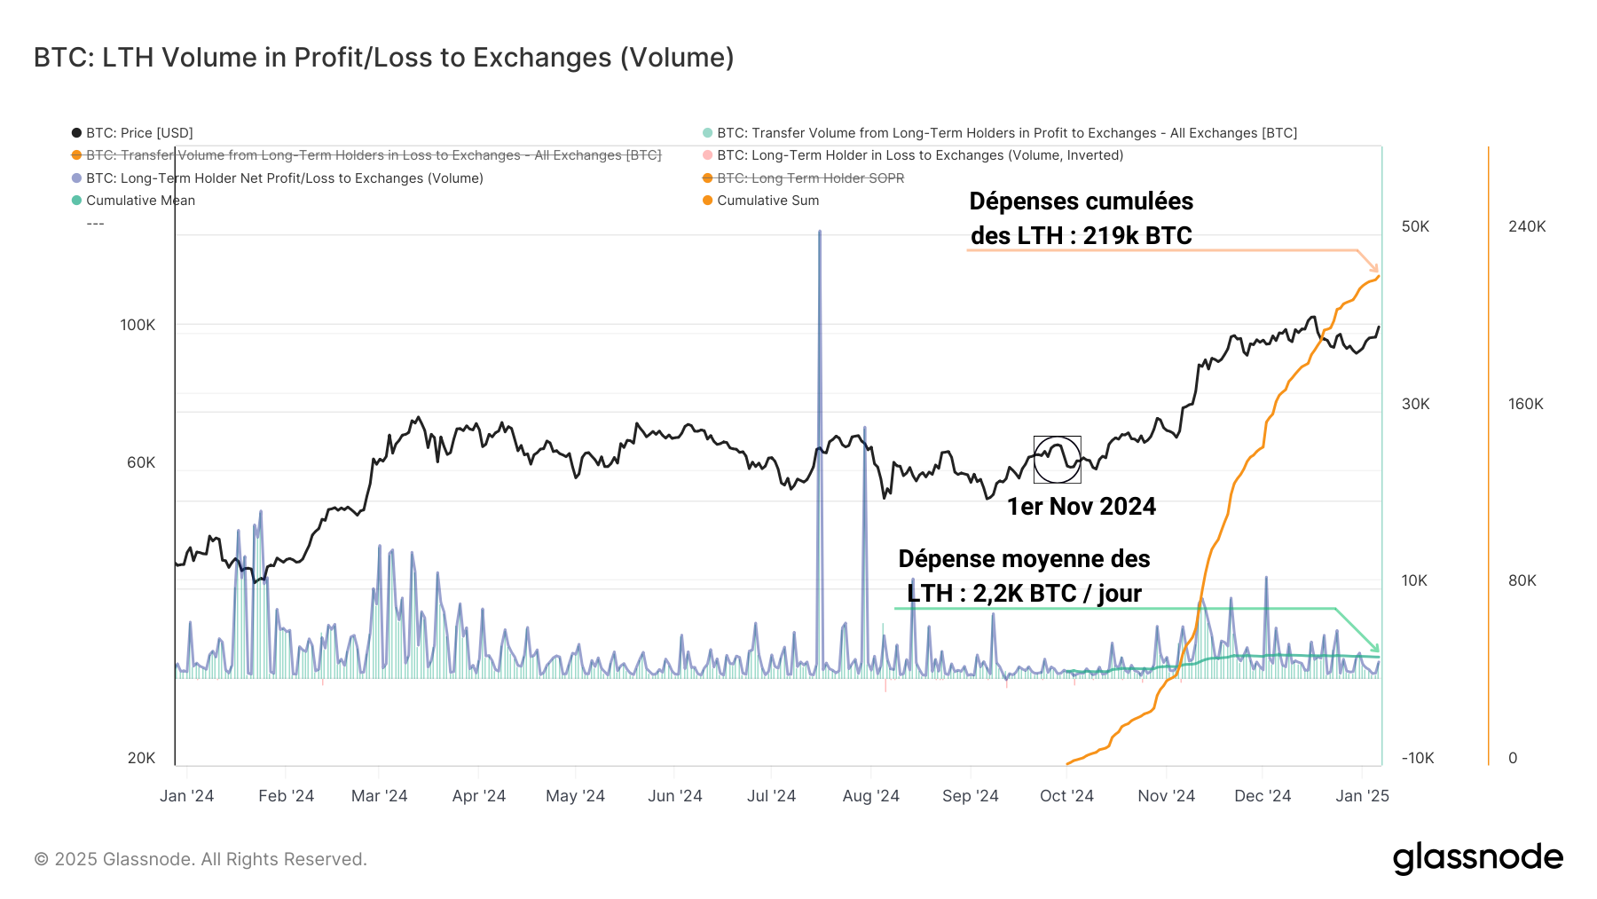Click the black BTC Price legend dot
This screenshot has width=1597, height=899.
76,133
